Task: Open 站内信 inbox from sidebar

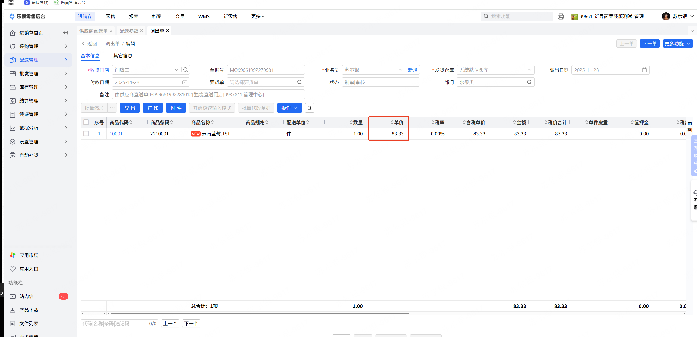Action: pos(26,296)
